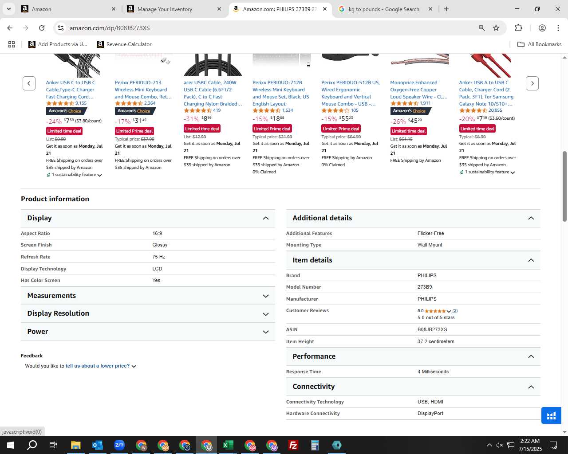The width and height of the screenshot is (568, 454).
Task: Select the ASIN value B08JB273XS
Action: [432, 330]
